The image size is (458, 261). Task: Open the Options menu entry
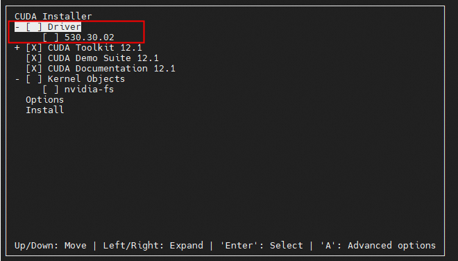point(44,100)
